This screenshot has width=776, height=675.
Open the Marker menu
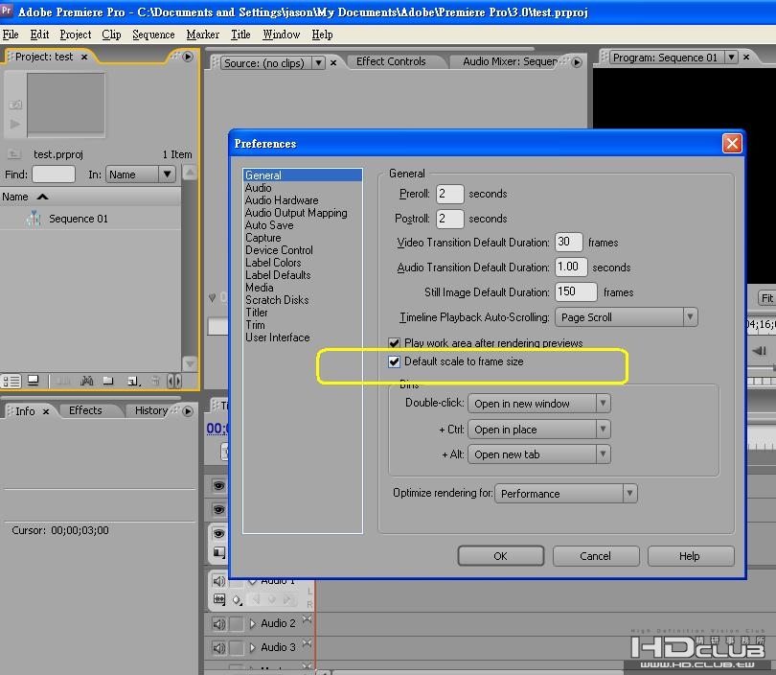[x=202, y=35]
